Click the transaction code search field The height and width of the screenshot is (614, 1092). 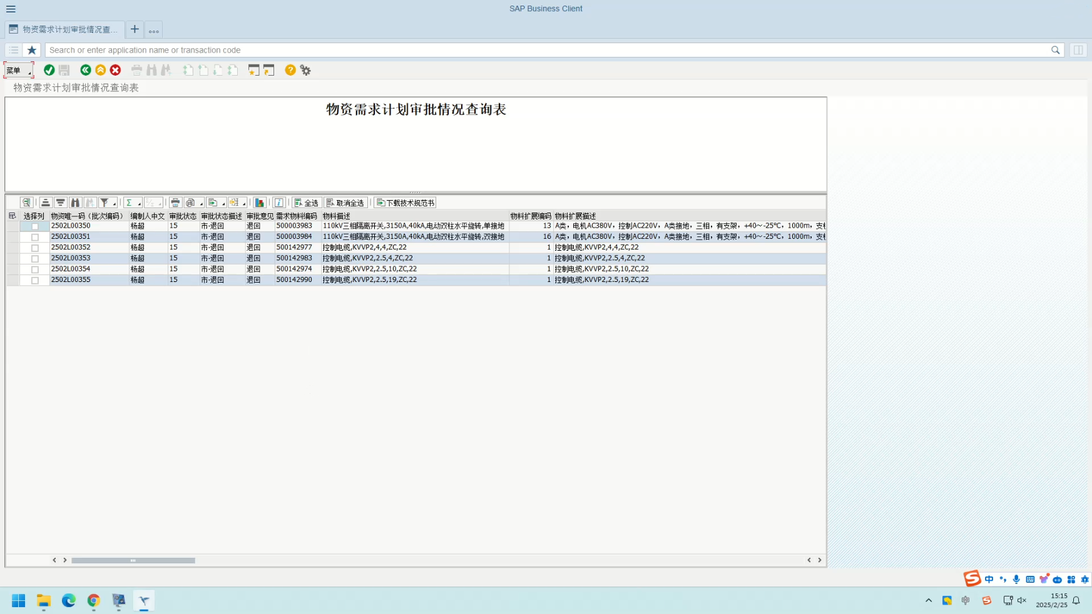click(544, 50)
